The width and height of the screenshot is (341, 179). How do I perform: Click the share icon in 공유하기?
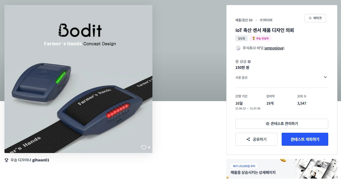[248, 139]
